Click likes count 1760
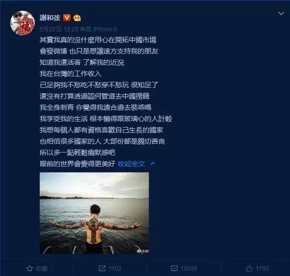Screen dimensions: 290x276 tap(262, 269)
